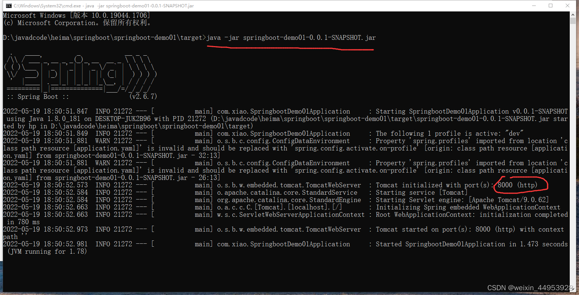Image resolution: width=579 pixels, height=295 pixels.
Task: Click the 'Microsoft Windows [版本 10.0.19044.1706]' line
Action: [x=77, y=15]
